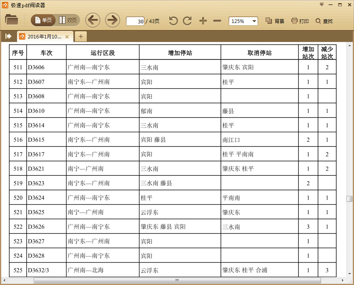Zoom in with the plus icon
The width and height of the screenshot is (354, 285).
(203, 21)
